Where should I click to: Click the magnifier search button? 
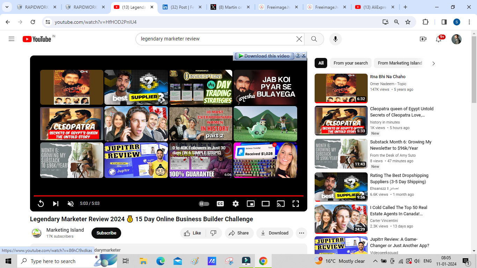[314, 39]
